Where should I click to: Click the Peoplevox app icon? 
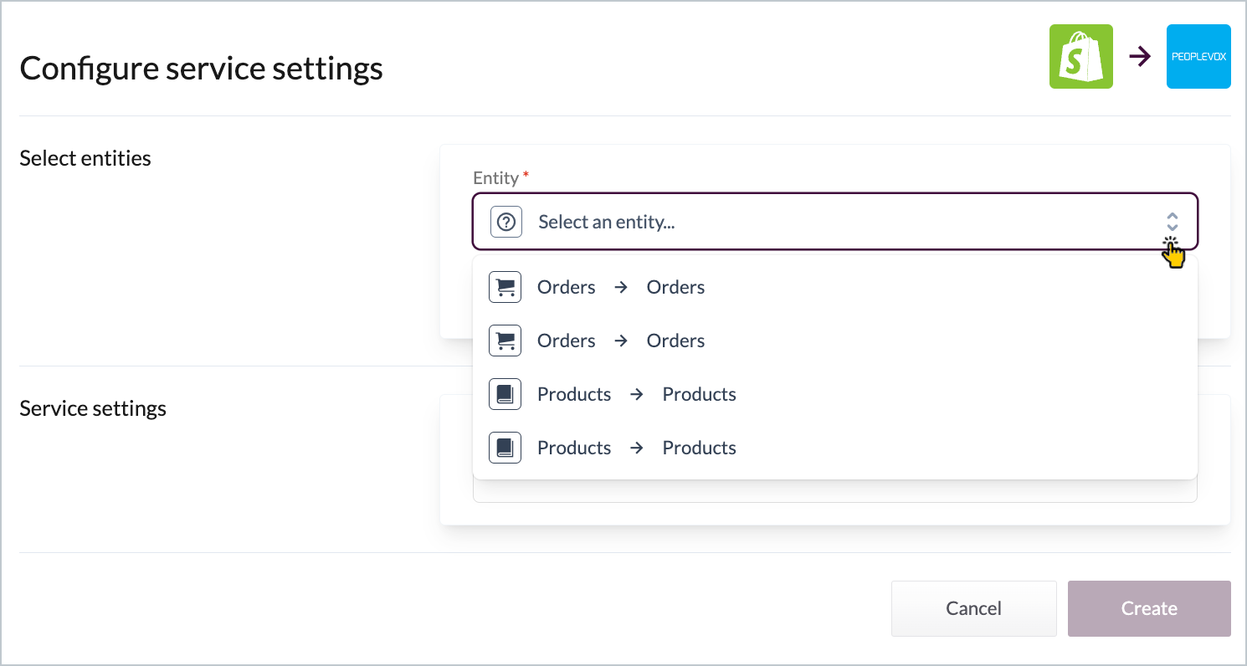[1198, 56]
